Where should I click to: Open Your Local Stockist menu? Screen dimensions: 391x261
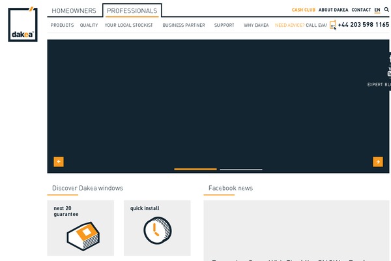tap(128, 25)
